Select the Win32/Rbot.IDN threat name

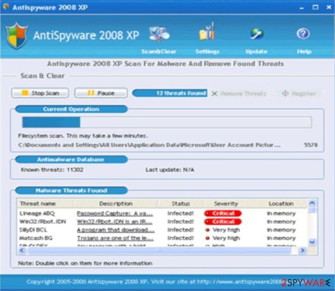[x=43, y=222]
